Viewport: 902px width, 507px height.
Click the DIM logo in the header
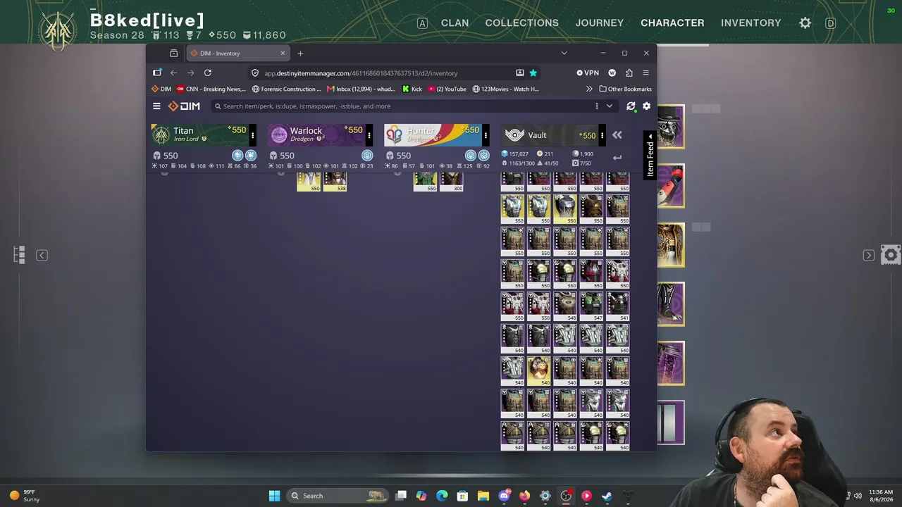[184, 106]
